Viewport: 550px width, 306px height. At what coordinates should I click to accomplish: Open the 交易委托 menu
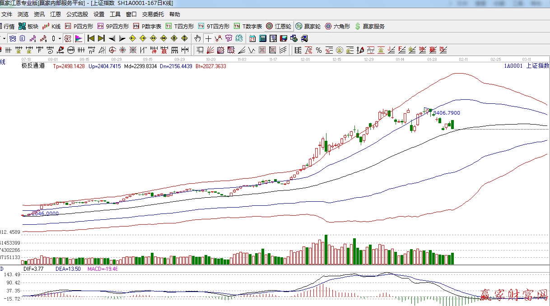[x=154, y=14]
